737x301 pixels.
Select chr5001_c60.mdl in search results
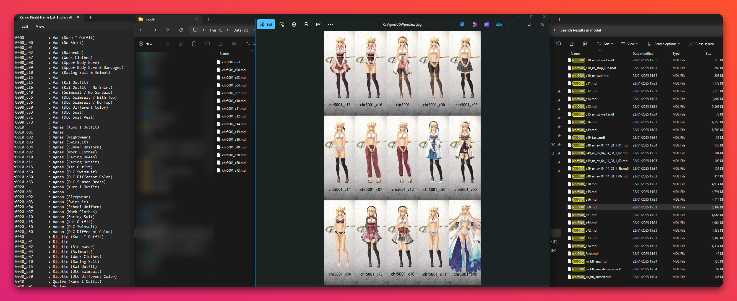click(645, 207)
